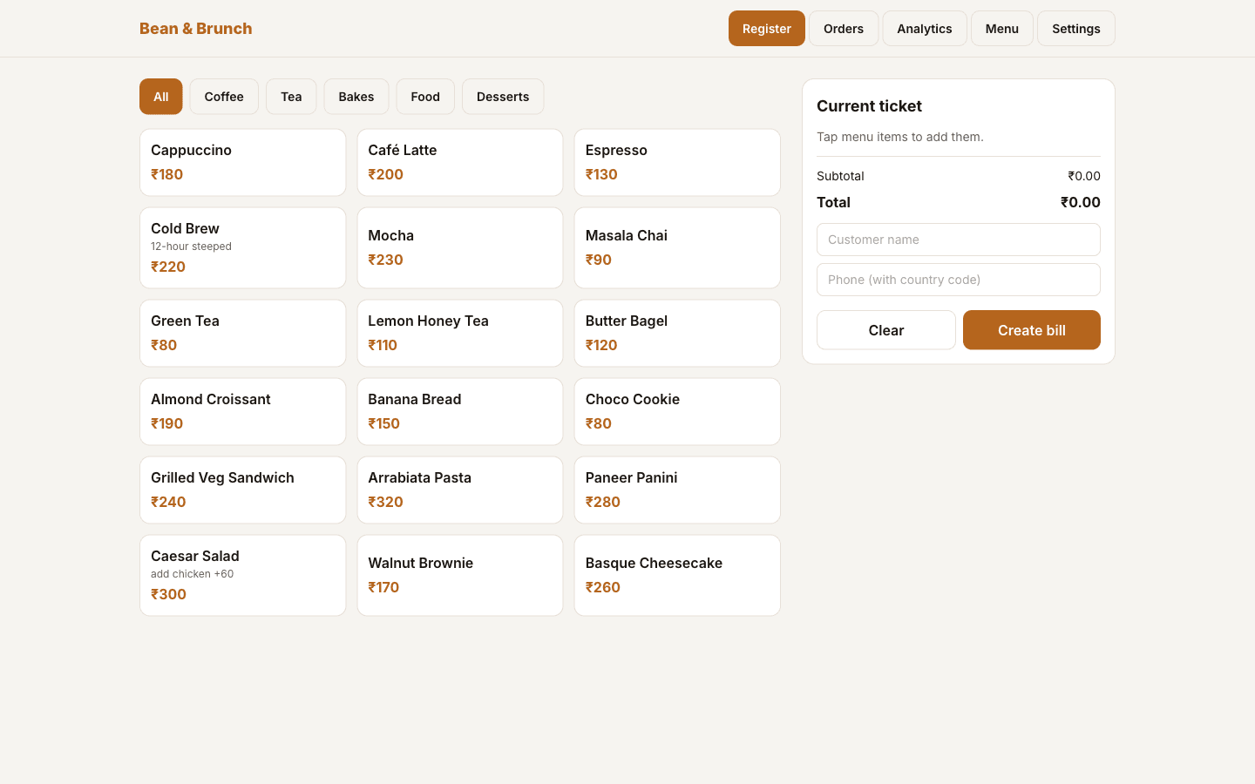Add Grilled Veg Sandwich to the ticket

click(x=243, y=490)
